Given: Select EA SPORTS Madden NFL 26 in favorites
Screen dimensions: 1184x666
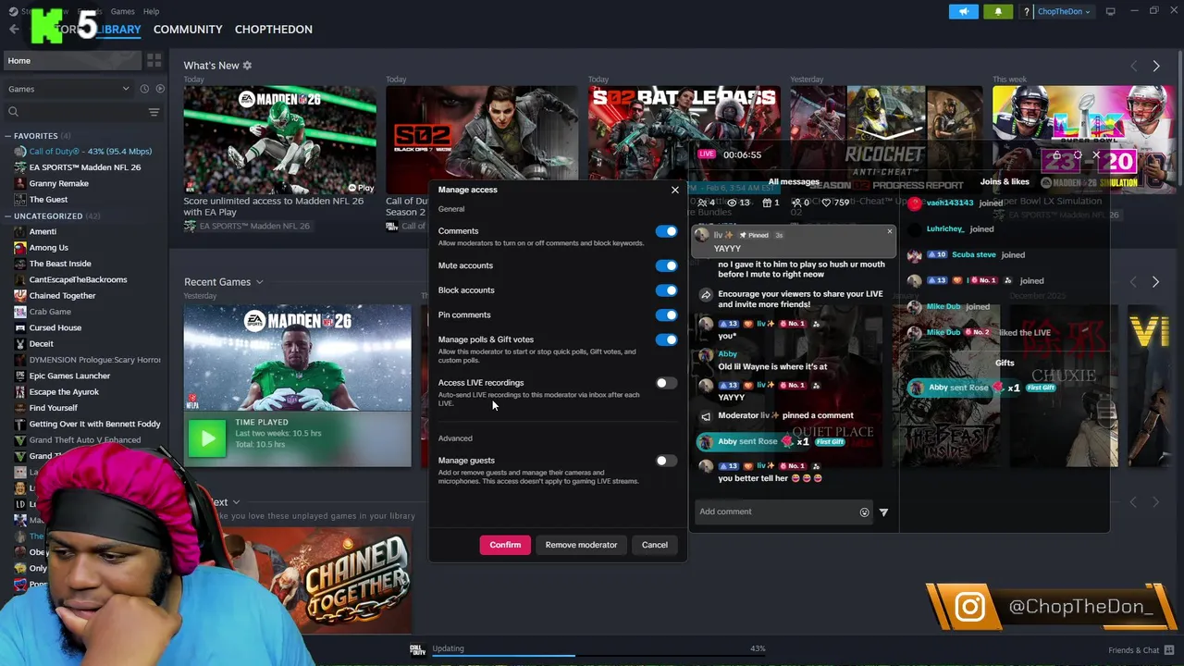Looking at the screenshot, I should 85,167.
